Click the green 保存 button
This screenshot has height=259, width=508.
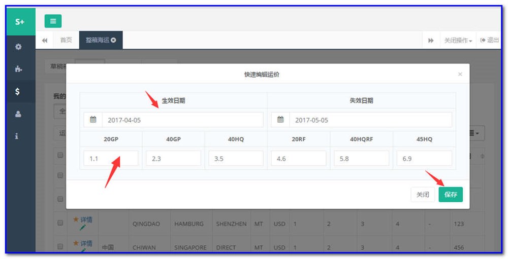pyautogui.click(x=451, y=195)
